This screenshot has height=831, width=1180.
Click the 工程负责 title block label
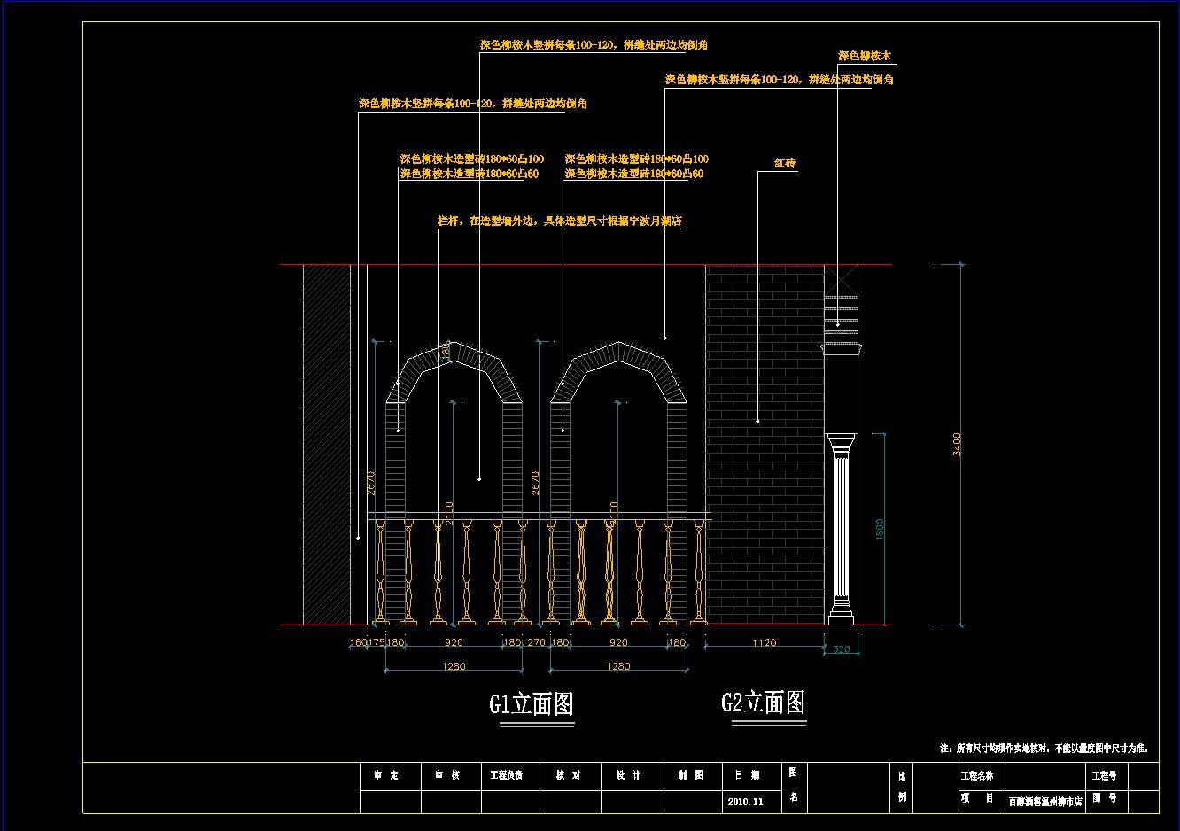(x=507, y=775)
